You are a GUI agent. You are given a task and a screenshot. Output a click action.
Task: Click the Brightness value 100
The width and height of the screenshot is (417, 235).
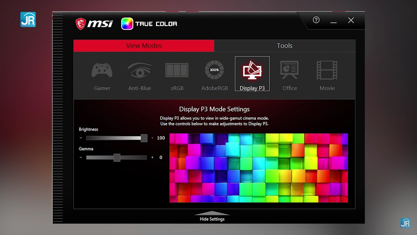[161, 138]
